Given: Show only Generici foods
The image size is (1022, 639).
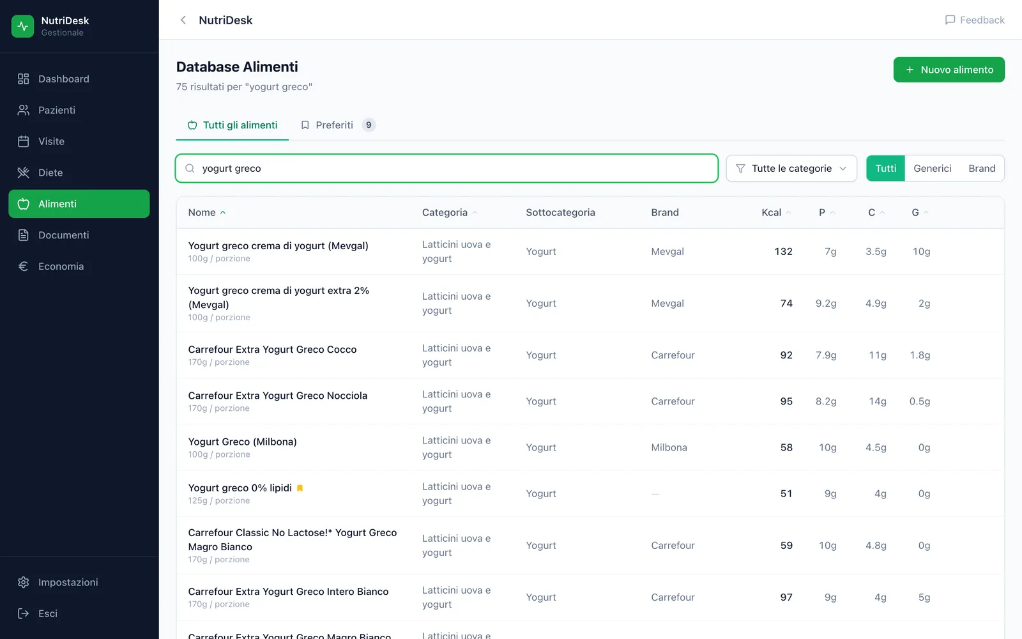Looking at the screenshot, I should pos(932,169).
